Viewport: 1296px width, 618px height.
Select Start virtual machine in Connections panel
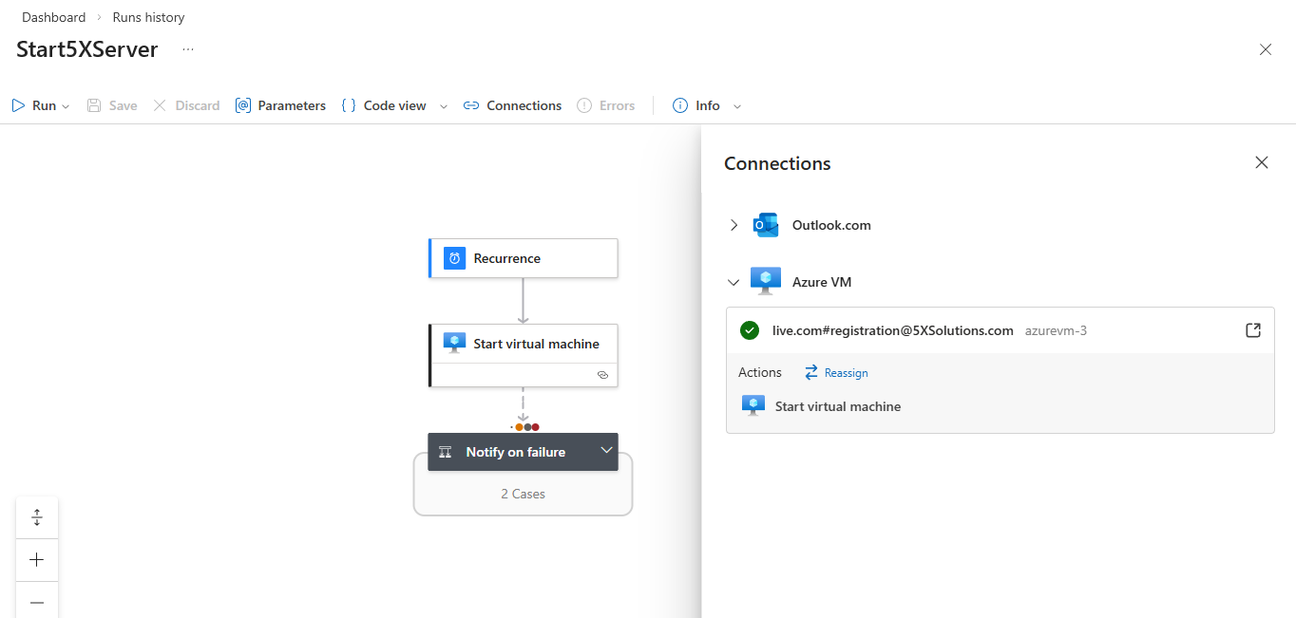click(x=838, y=406)
